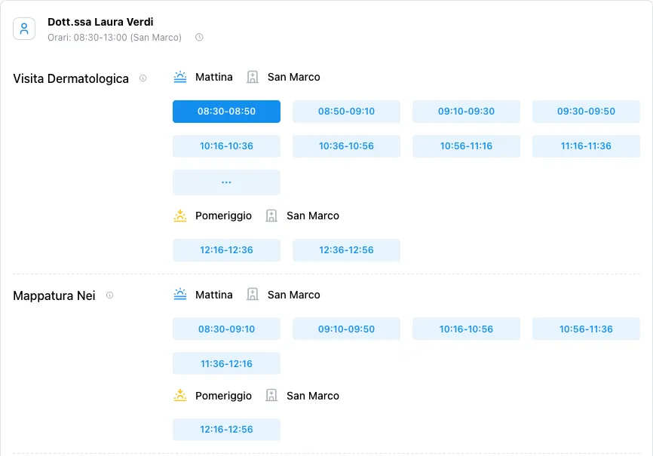Pick the 10:56-11:36 Mappatura Nei slot
Screen dimensions: 653x456
click(586, 329)
